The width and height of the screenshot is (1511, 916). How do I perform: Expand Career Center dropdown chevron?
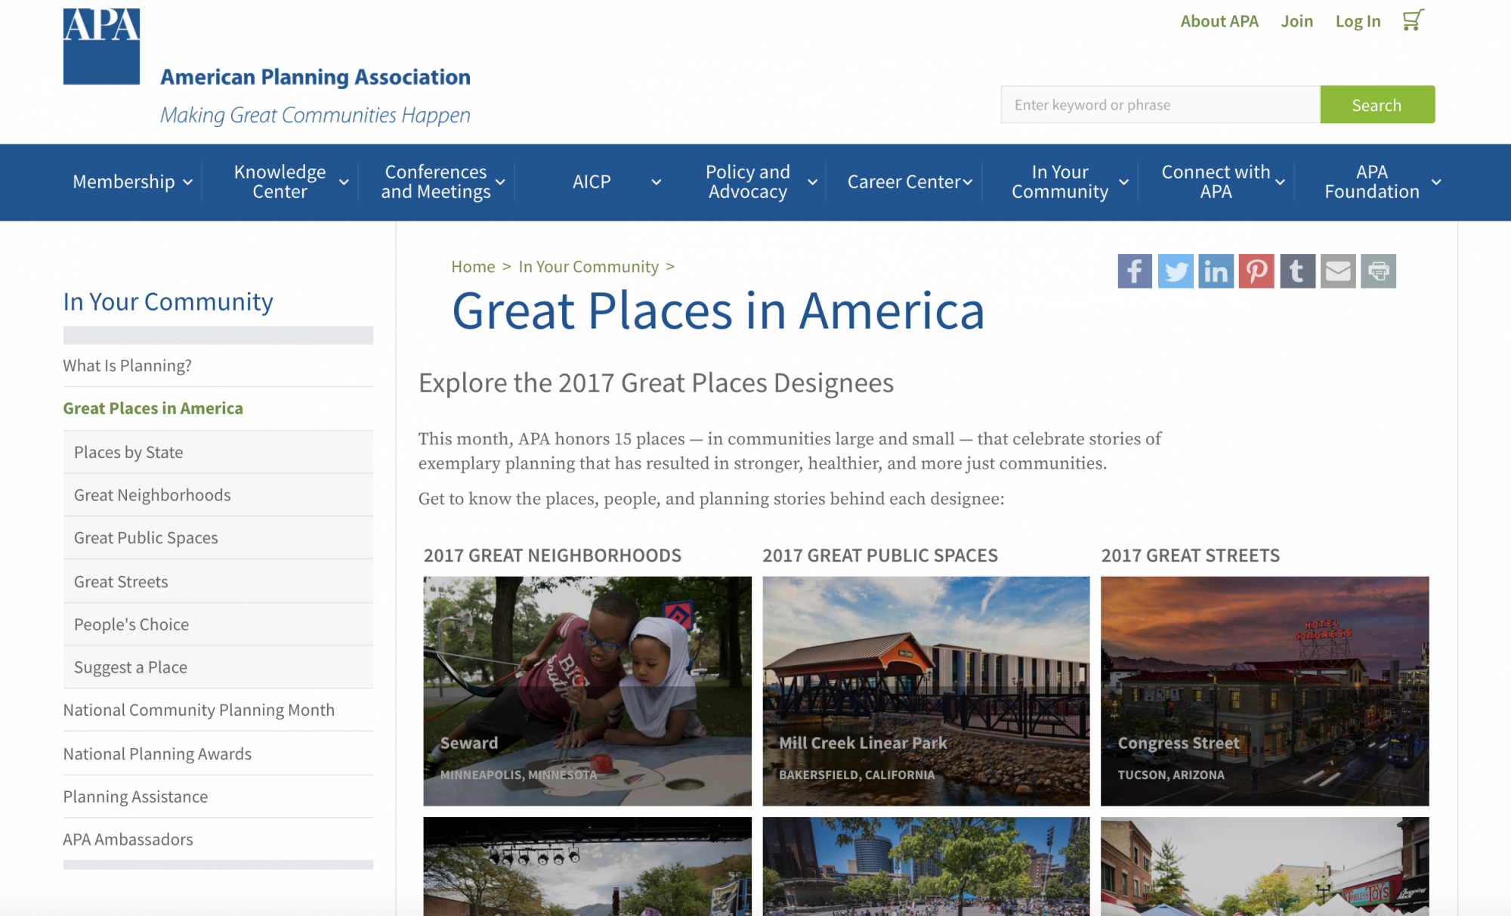968,182
